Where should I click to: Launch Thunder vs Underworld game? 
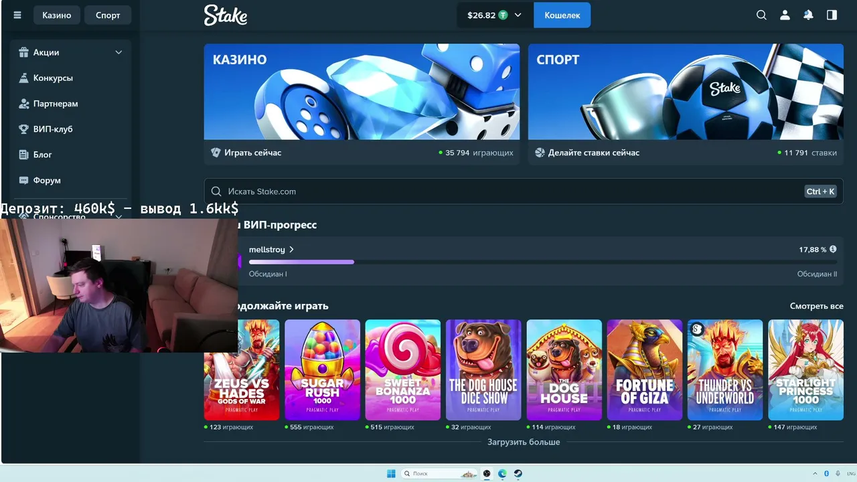tap(725, 370)
